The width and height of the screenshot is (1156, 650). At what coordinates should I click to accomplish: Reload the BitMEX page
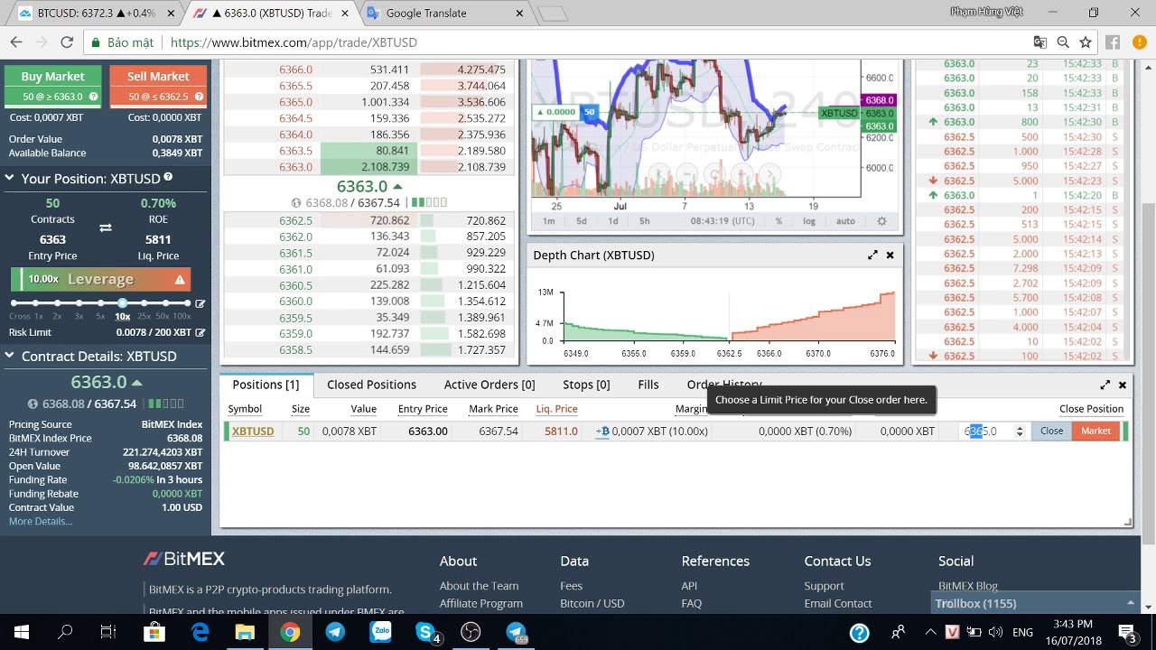(x=67, y=42)
